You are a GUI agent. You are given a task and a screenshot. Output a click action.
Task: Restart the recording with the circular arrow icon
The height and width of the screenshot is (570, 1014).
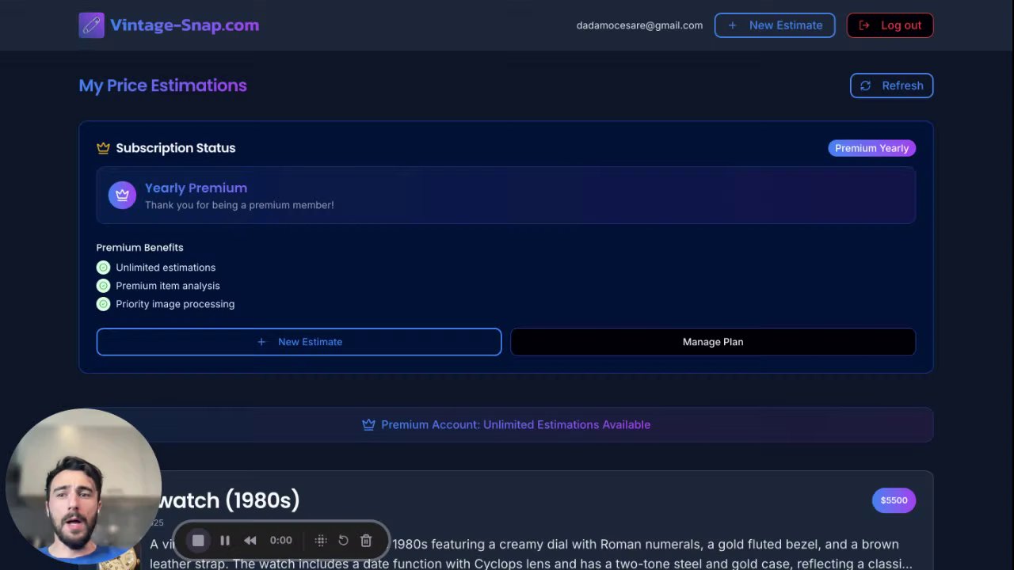click(x=343, y=541)
